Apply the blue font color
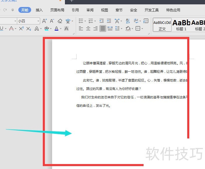205x169 pixels. 56,28
